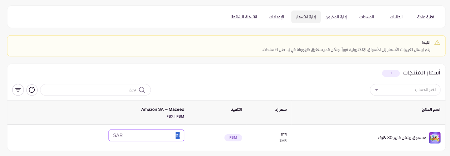Screen dimensions: 450x156
Task: Switch to the نظرة عامة tab
Action: (x=426, y=17)
